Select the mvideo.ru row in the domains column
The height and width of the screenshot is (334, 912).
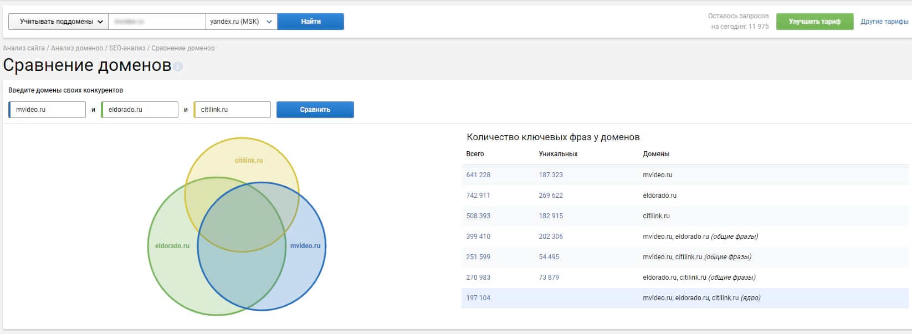[x=658, y=175]
